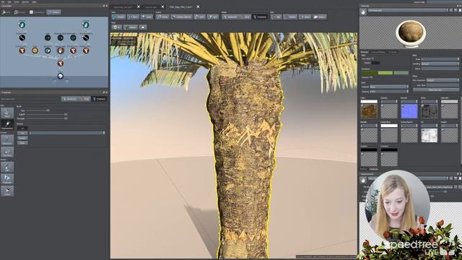Click the Light button in the Scene toolbar
The height and width of the screenshot is (260, 462).
[213, 17]
